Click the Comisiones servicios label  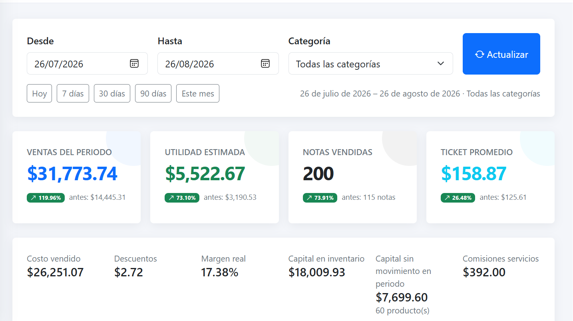(x=501, y=258)
